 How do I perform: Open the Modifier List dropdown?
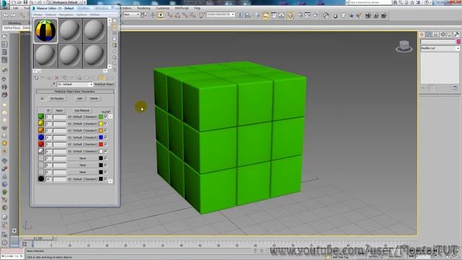[440, 48]
